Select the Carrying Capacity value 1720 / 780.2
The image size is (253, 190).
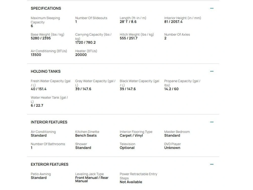coord(85,43)
